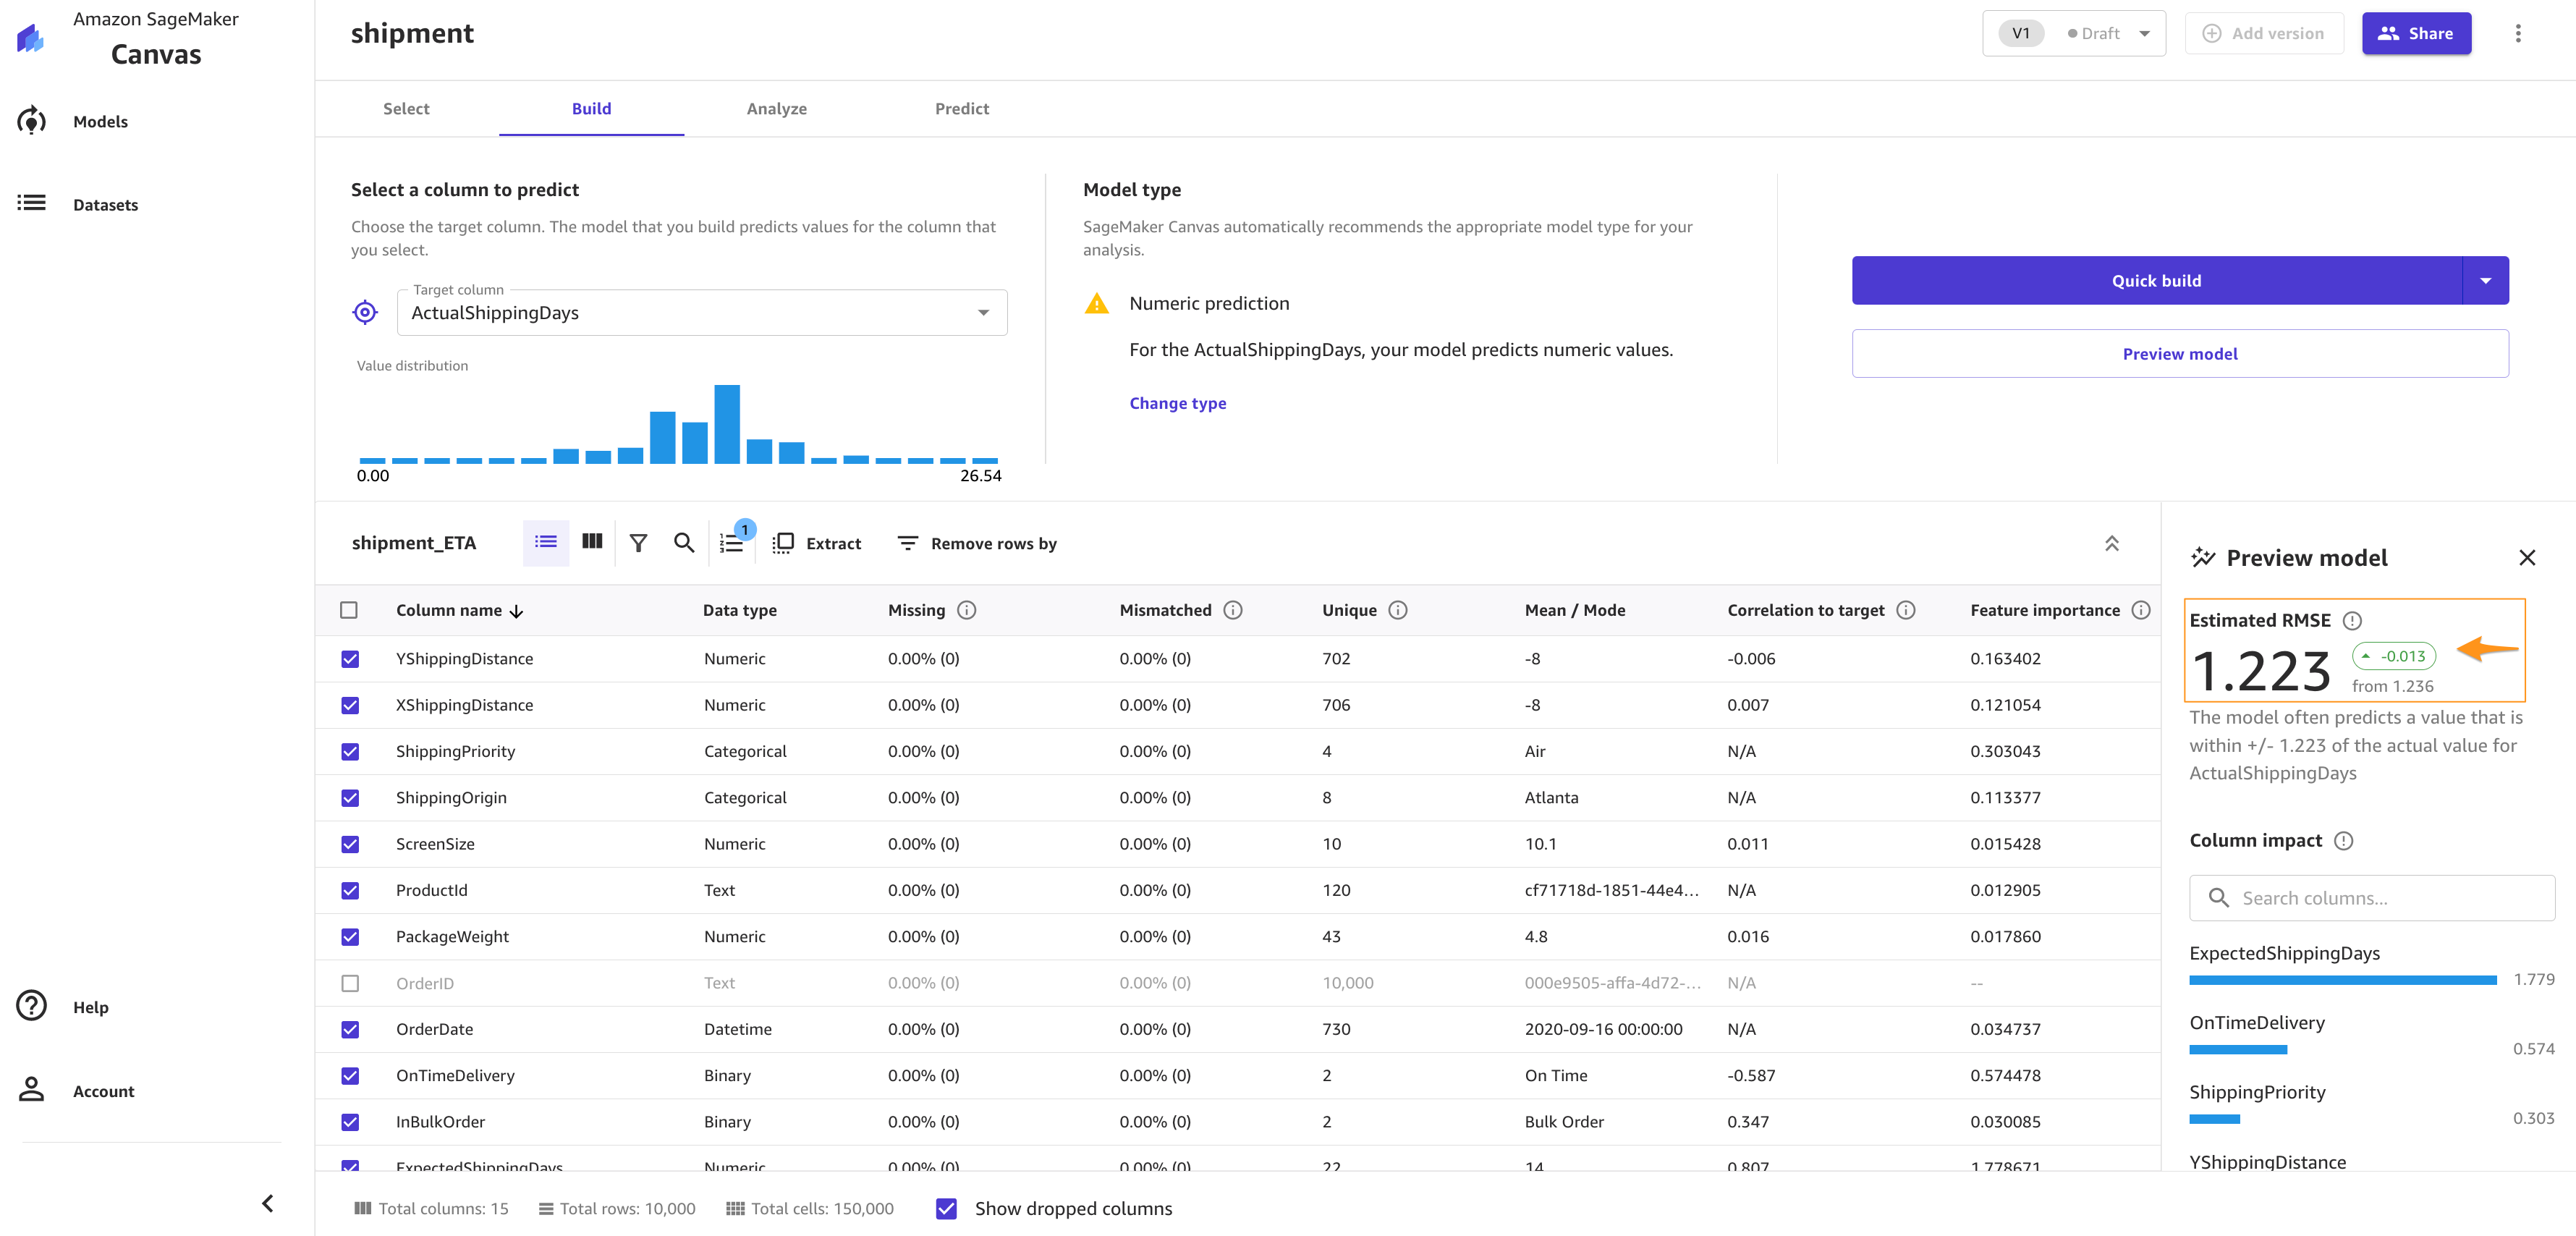Uncheck the ShippingPriority column checkbox
The image size is (2576, 1236).
pos(350,751)
